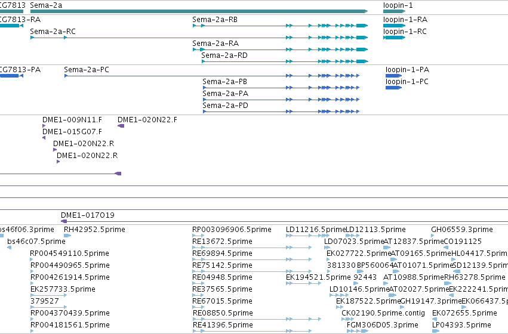
Task: Click the CK02190.5prime.contig label
Action: tap(383, 313)
